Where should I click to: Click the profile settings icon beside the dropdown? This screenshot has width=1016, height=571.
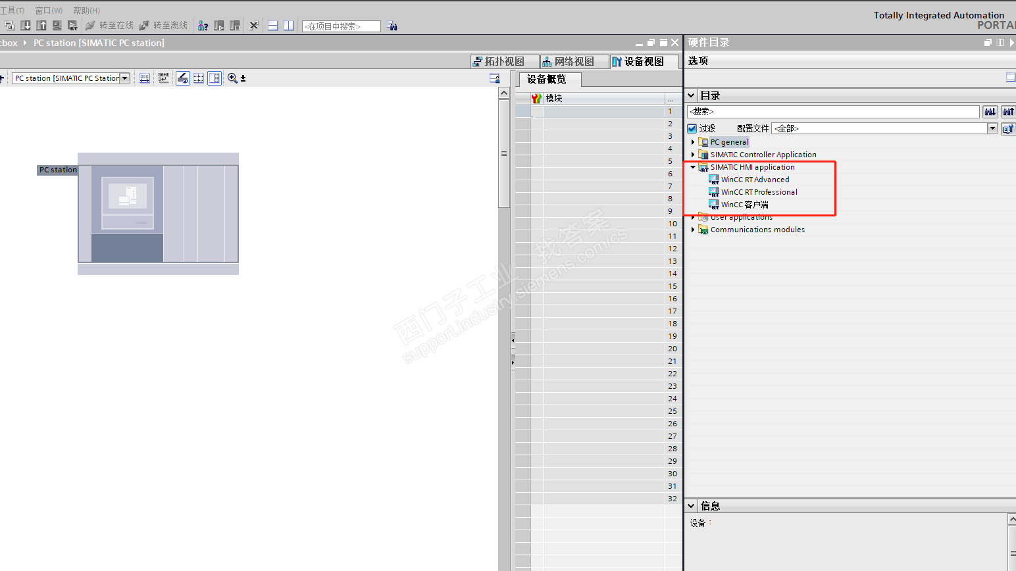(1007, 128)
